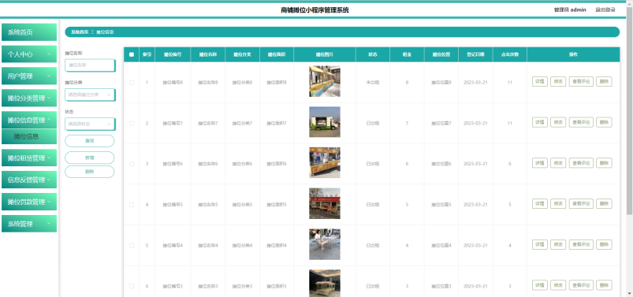Click the 管理员 admin label in header
This screenshot has width=633, height=297.
click(570, 9)
